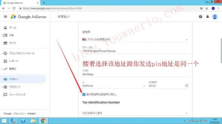Open the country dropdown アメリカ合衆国 (US)
Image resolution: width=222 pixels, height=124 pixels.
click(135, 40)
